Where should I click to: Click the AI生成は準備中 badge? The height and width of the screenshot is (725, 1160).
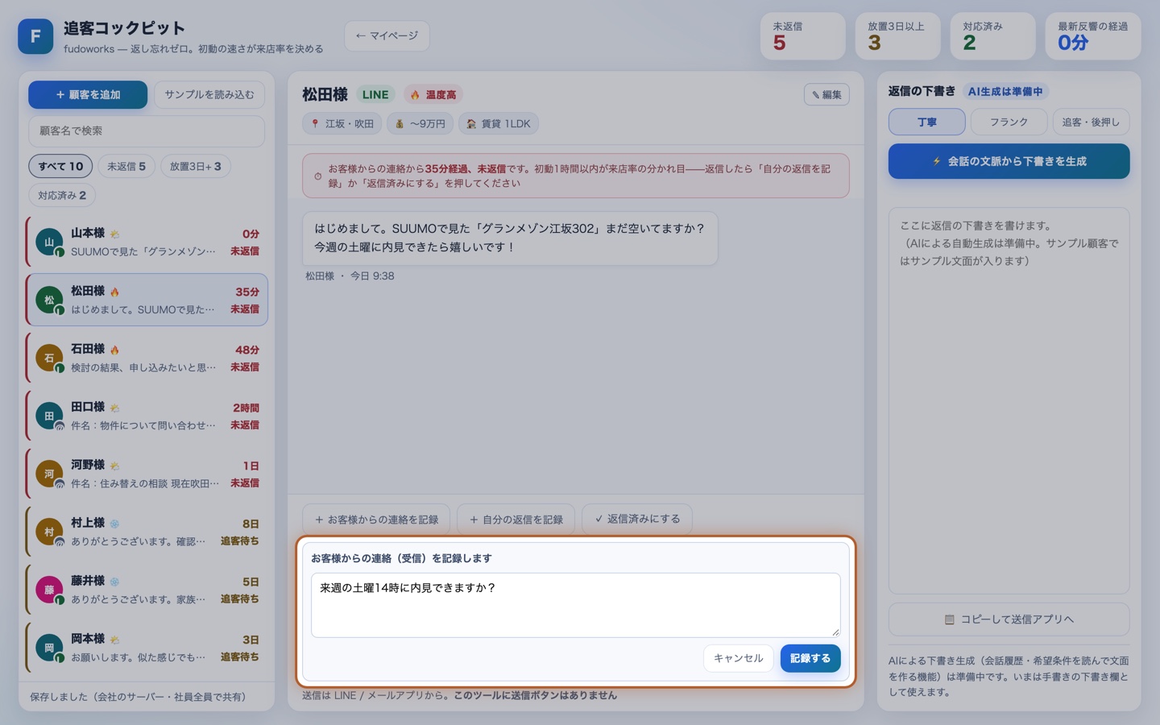(1005, 91)
